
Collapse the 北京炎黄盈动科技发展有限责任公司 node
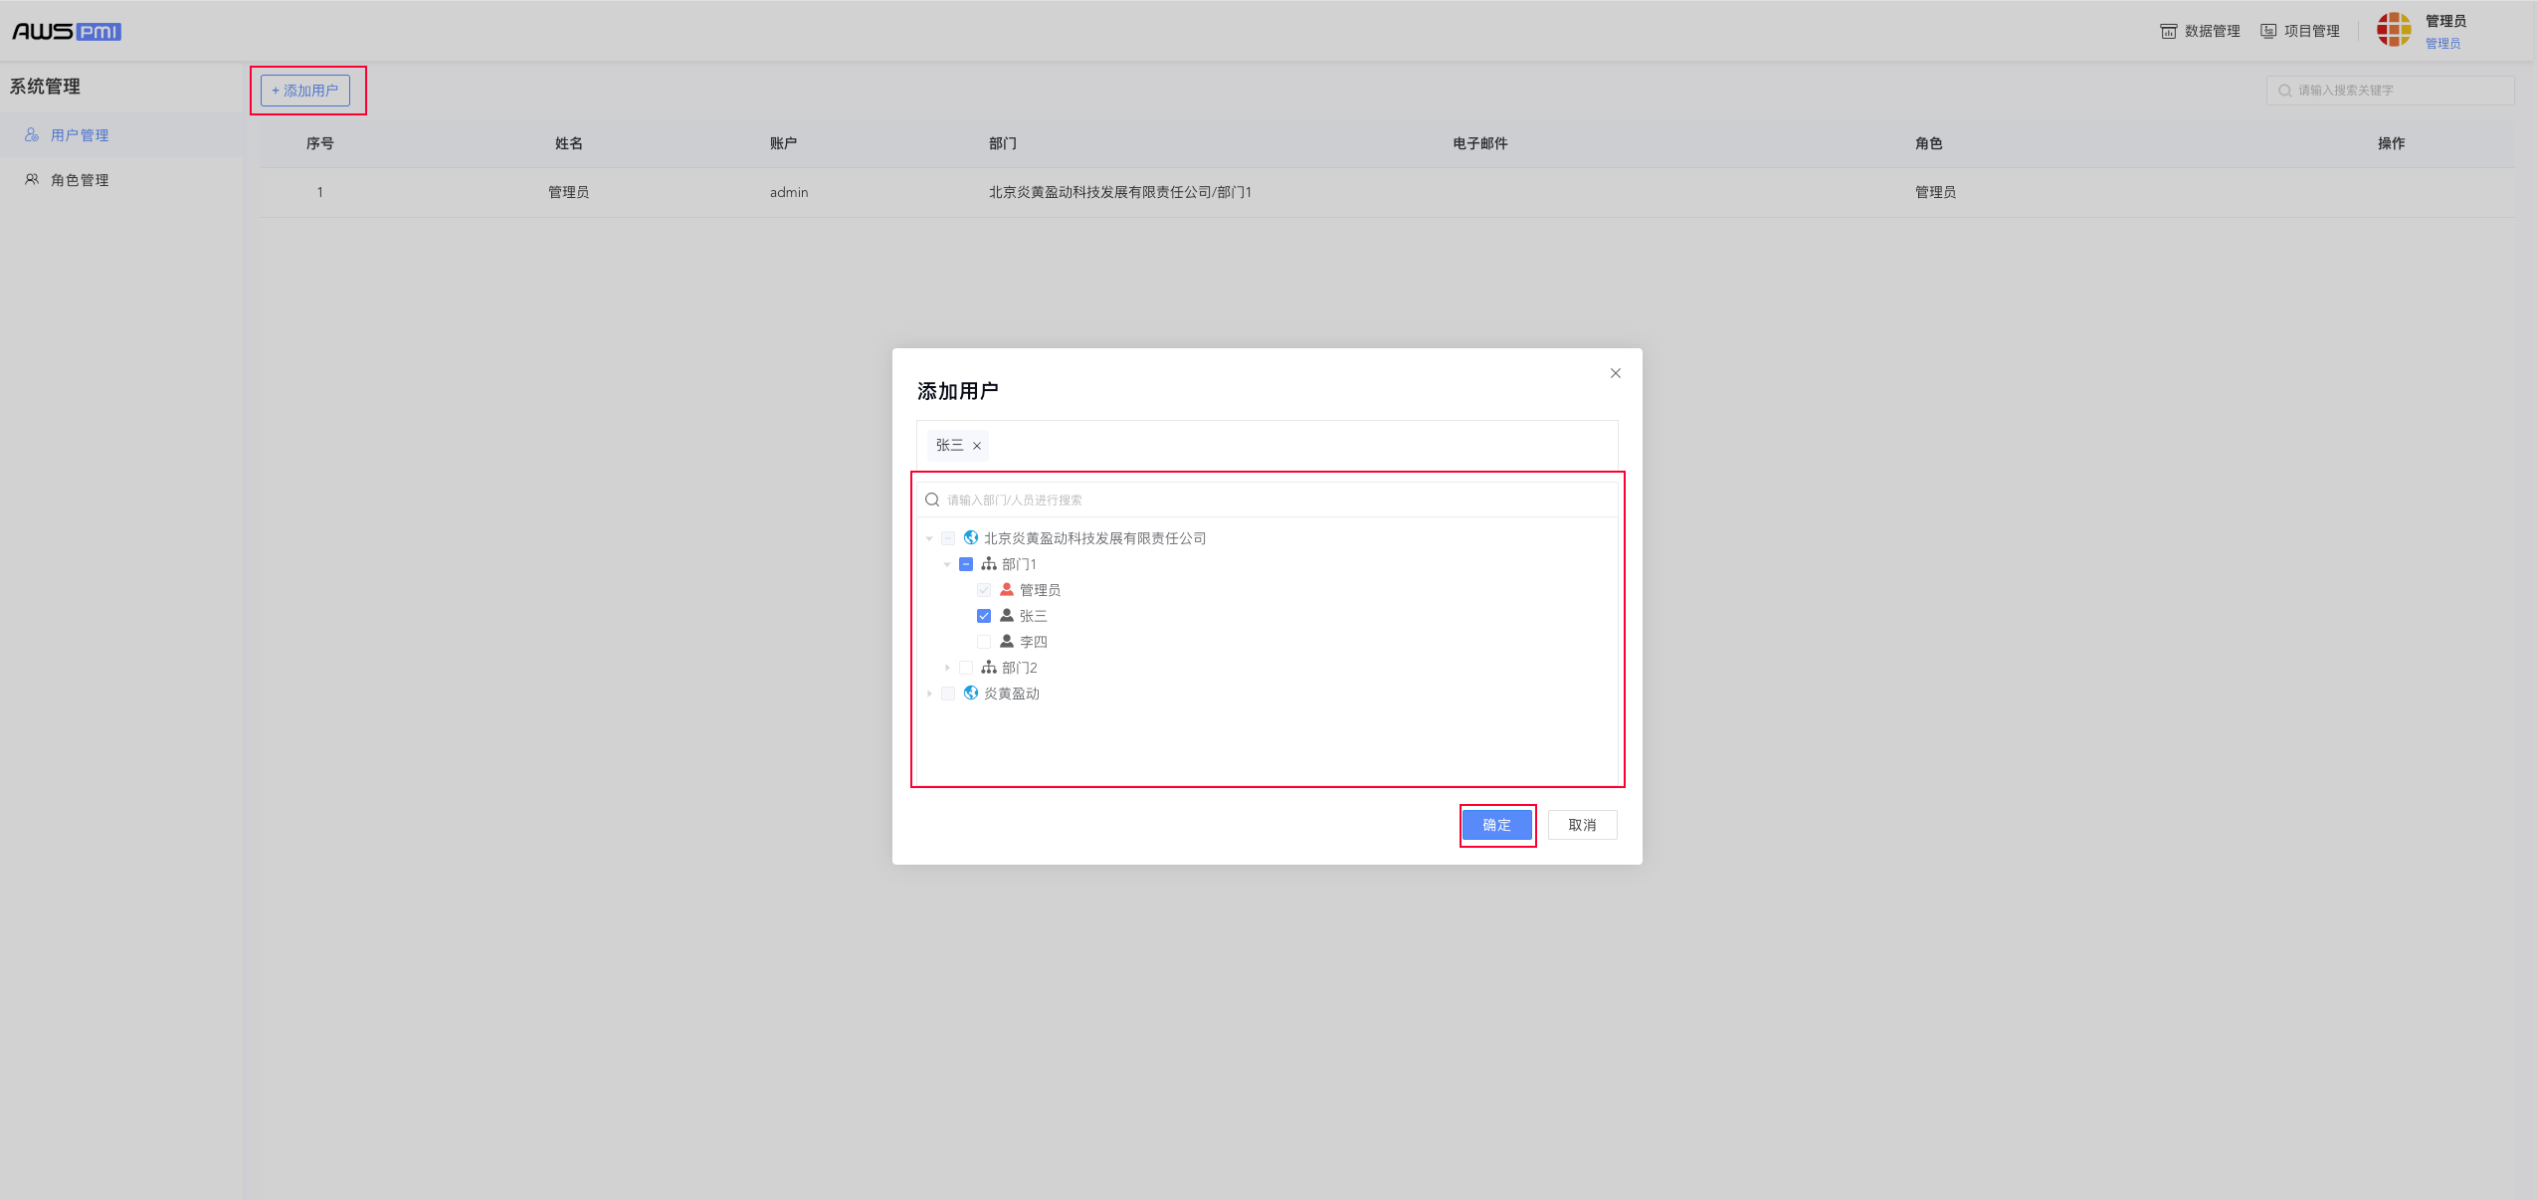tap(929, 538)
